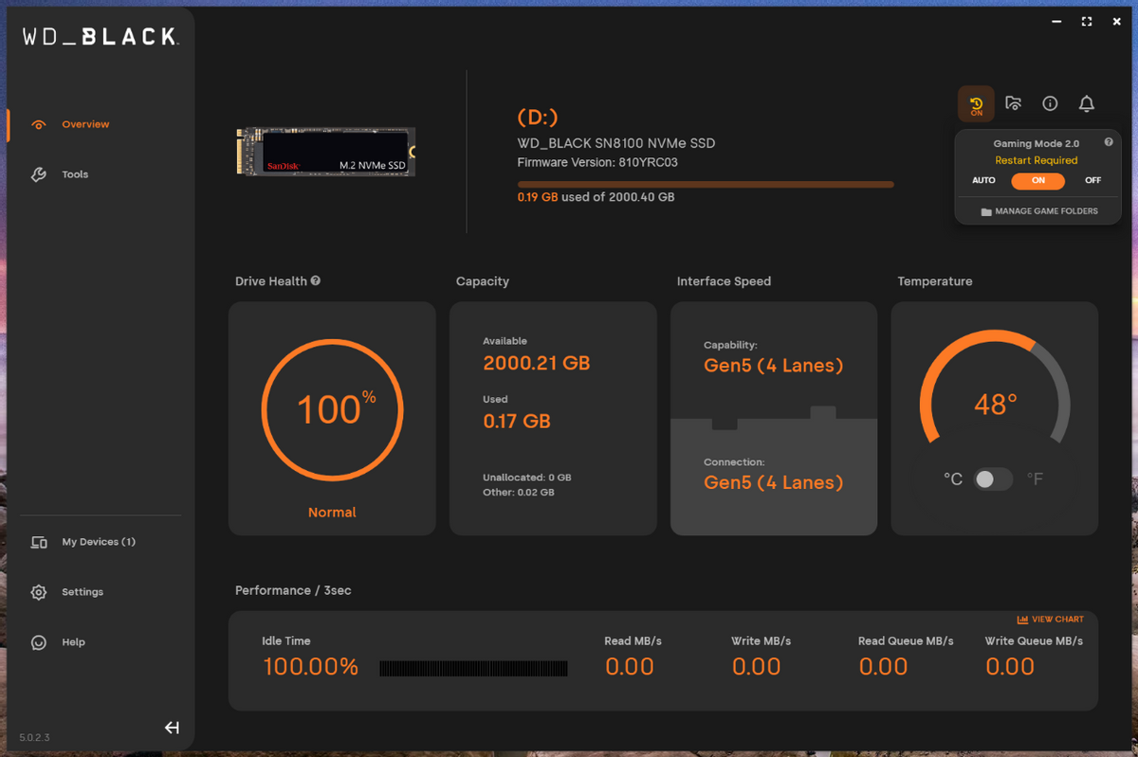Click the Used 0.17 GB value
The height and width of the screenshot is (757, 1138).
(517, 422)
